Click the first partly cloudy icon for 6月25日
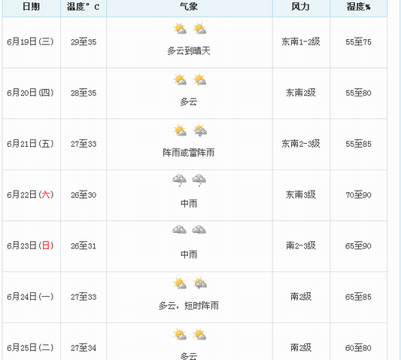 pyautogui.click(x=180, y=334)
